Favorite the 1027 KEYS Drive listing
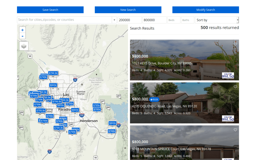 coord(235,44)
